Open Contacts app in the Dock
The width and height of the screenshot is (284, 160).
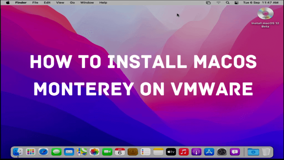tap(133, 152)
